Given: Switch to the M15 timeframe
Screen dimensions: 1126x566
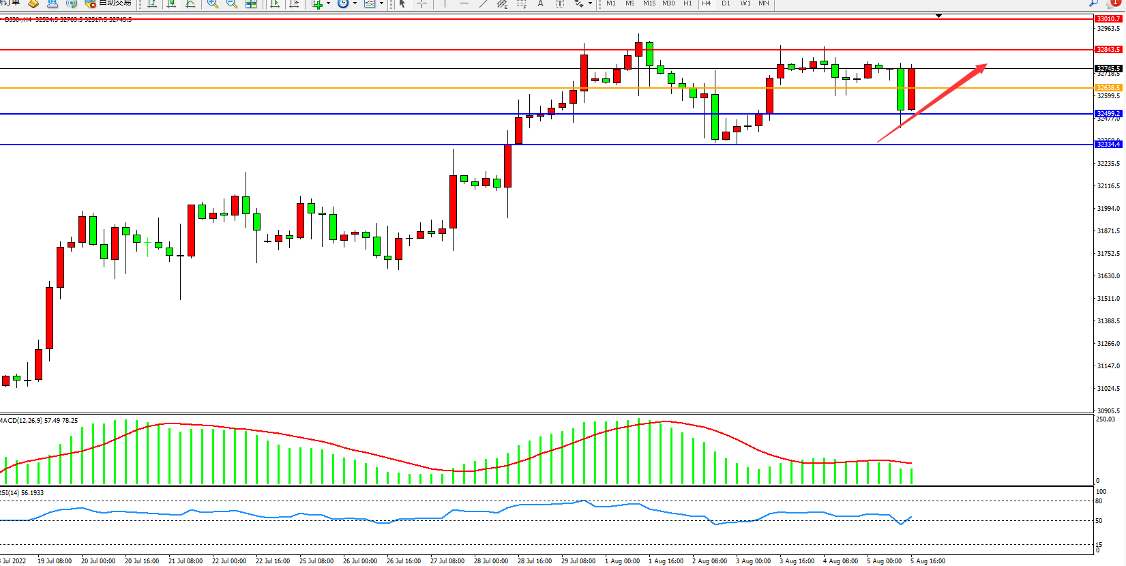Looking at the screenshot, I should [x=649, y=3].
